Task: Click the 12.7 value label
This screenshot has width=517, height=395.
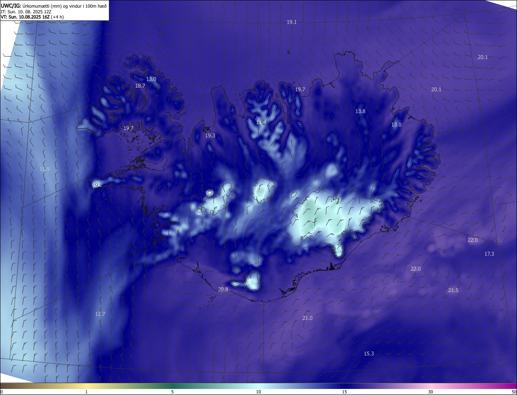Action: (x=100, y=314)
